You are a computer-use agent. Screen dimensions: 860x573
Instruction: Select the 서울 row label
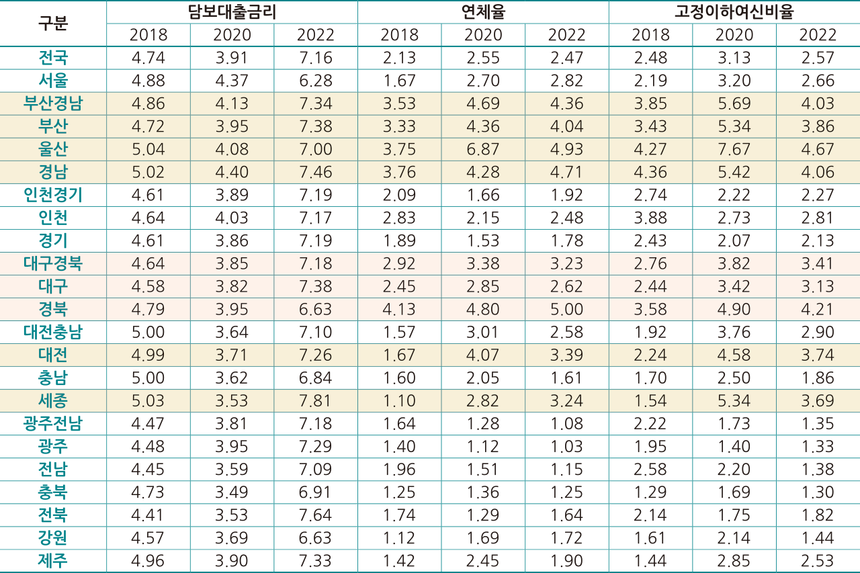click(x=53, y=81)
